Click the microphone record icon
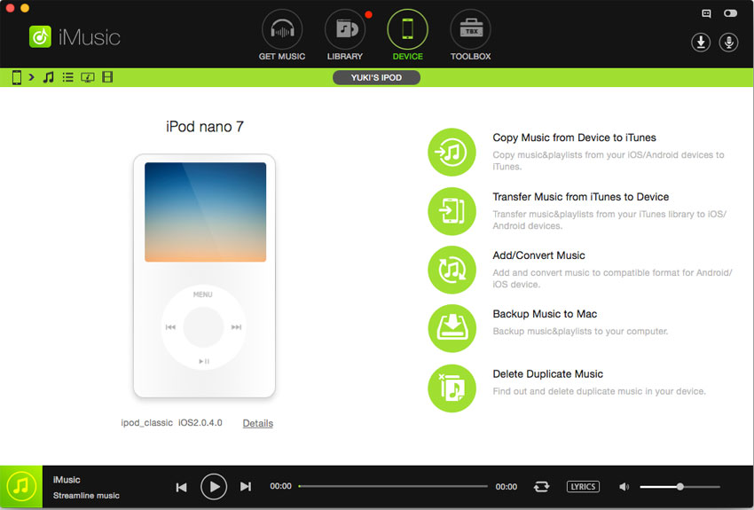 click(728, 43)
